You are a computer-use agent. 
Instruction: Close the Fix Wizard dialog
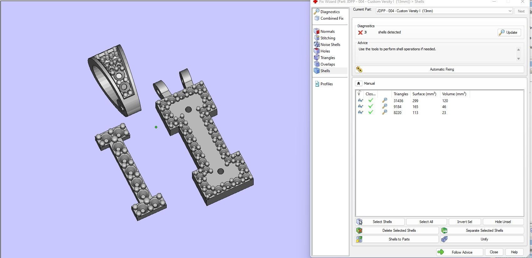coord(494,252)
